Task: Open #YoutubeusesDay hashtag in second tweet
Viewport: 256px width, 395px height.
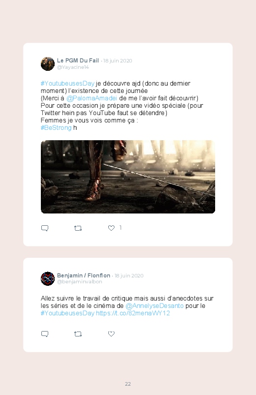Action: [x=67, y=313]
